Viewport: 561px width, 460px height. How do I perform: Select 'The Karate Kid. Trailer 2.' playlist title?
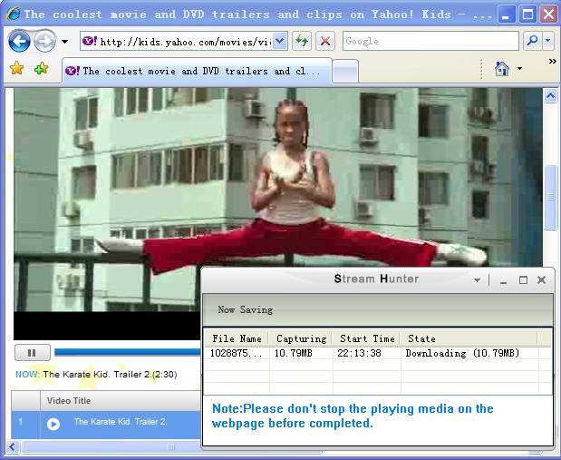click(x=121, y=422)
